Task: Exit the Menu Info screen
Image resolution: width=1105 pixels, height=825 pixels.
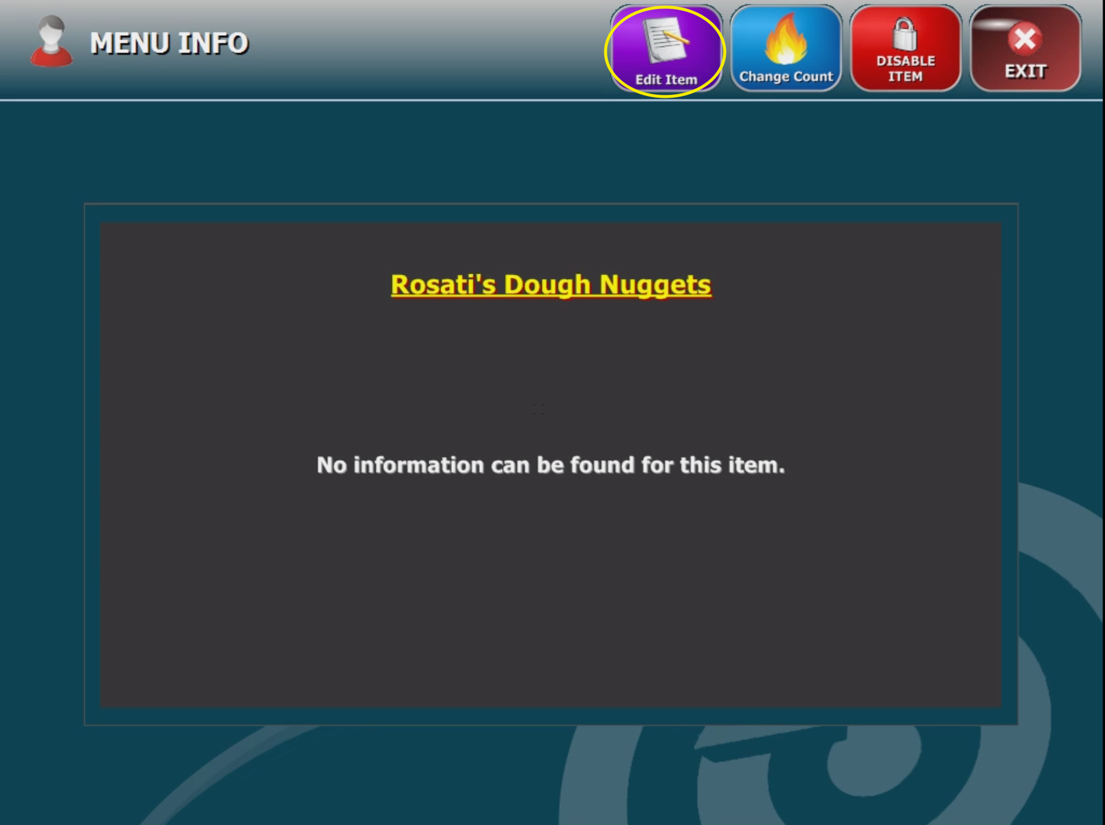Action: pos(1025,49)
